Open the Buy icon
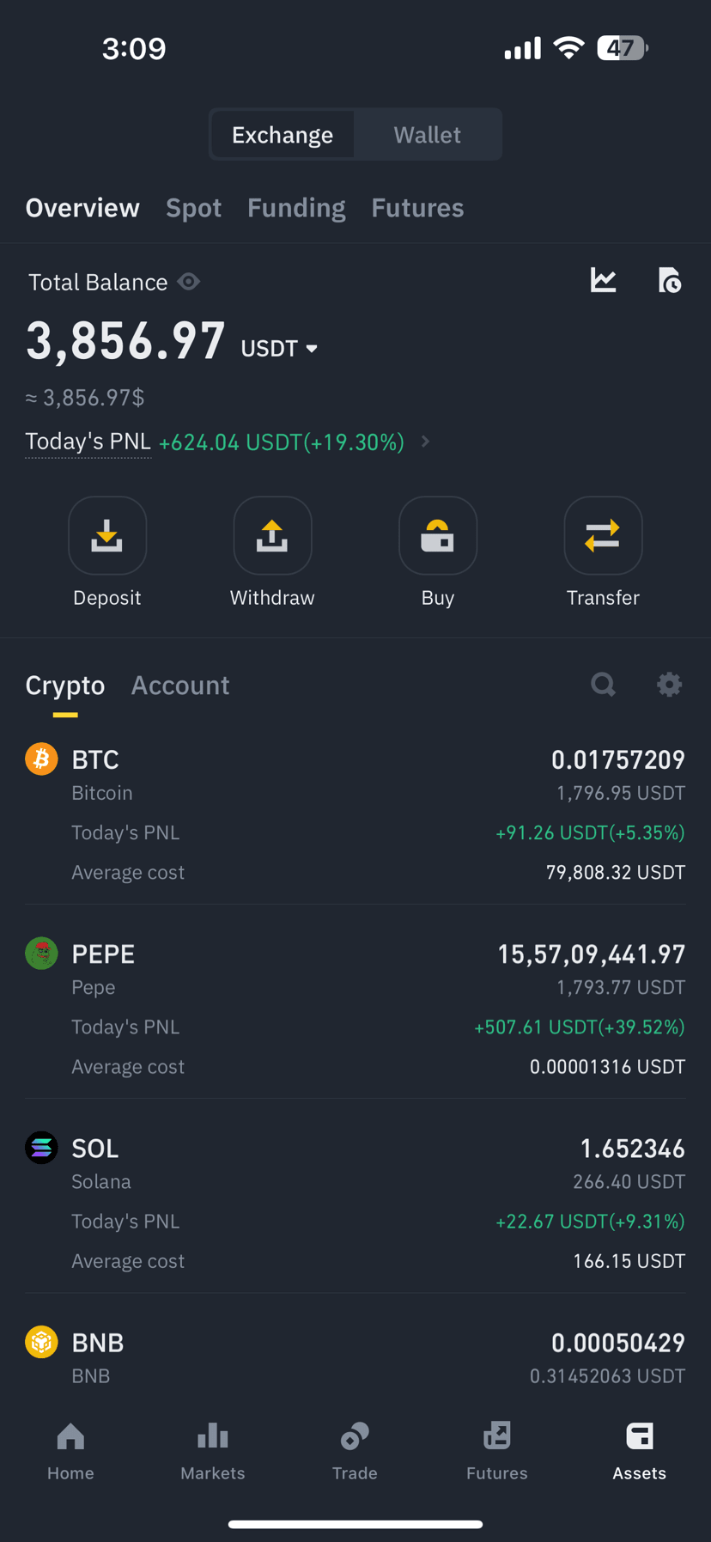 [438, 535]
